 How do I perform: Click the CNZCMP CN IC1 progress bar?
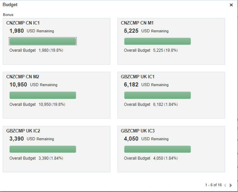click(x=43, y=41)
